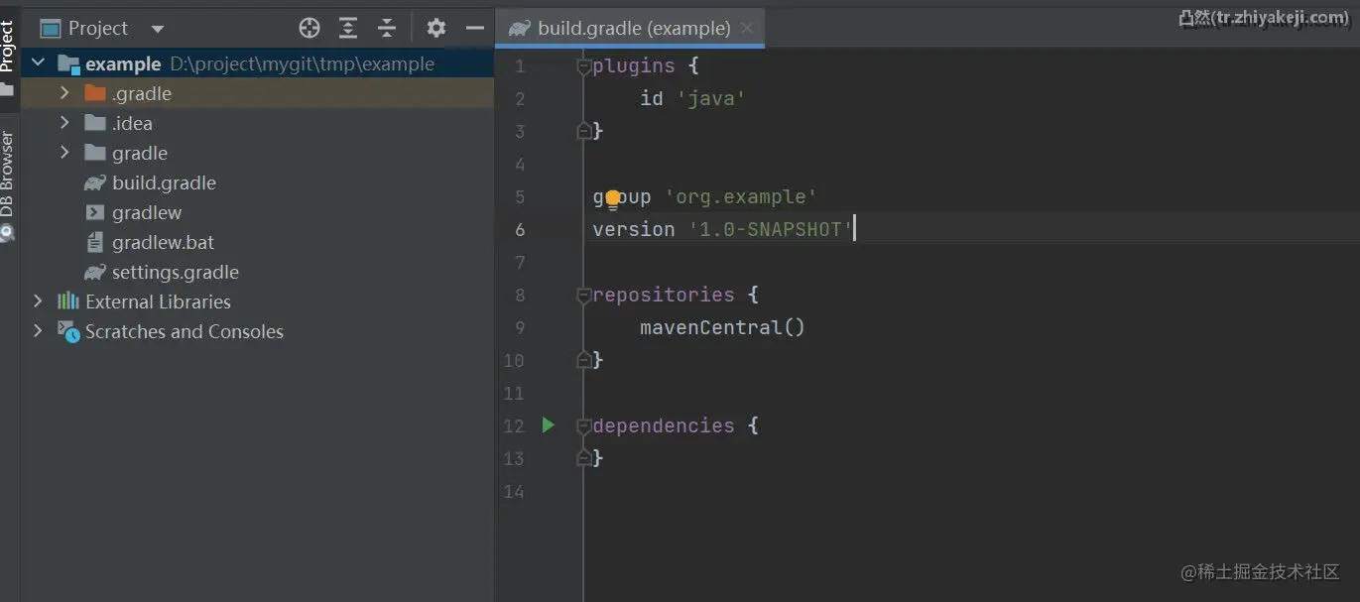Click line number 14 in the gutter
Viewport: 1360px width, 602px height.
click(x=514, y=491)
